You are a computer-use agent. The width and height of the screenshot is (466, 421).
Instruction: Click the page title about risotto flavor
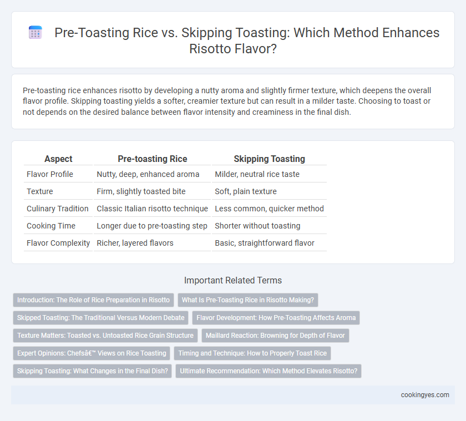click(x=247, y=40)
